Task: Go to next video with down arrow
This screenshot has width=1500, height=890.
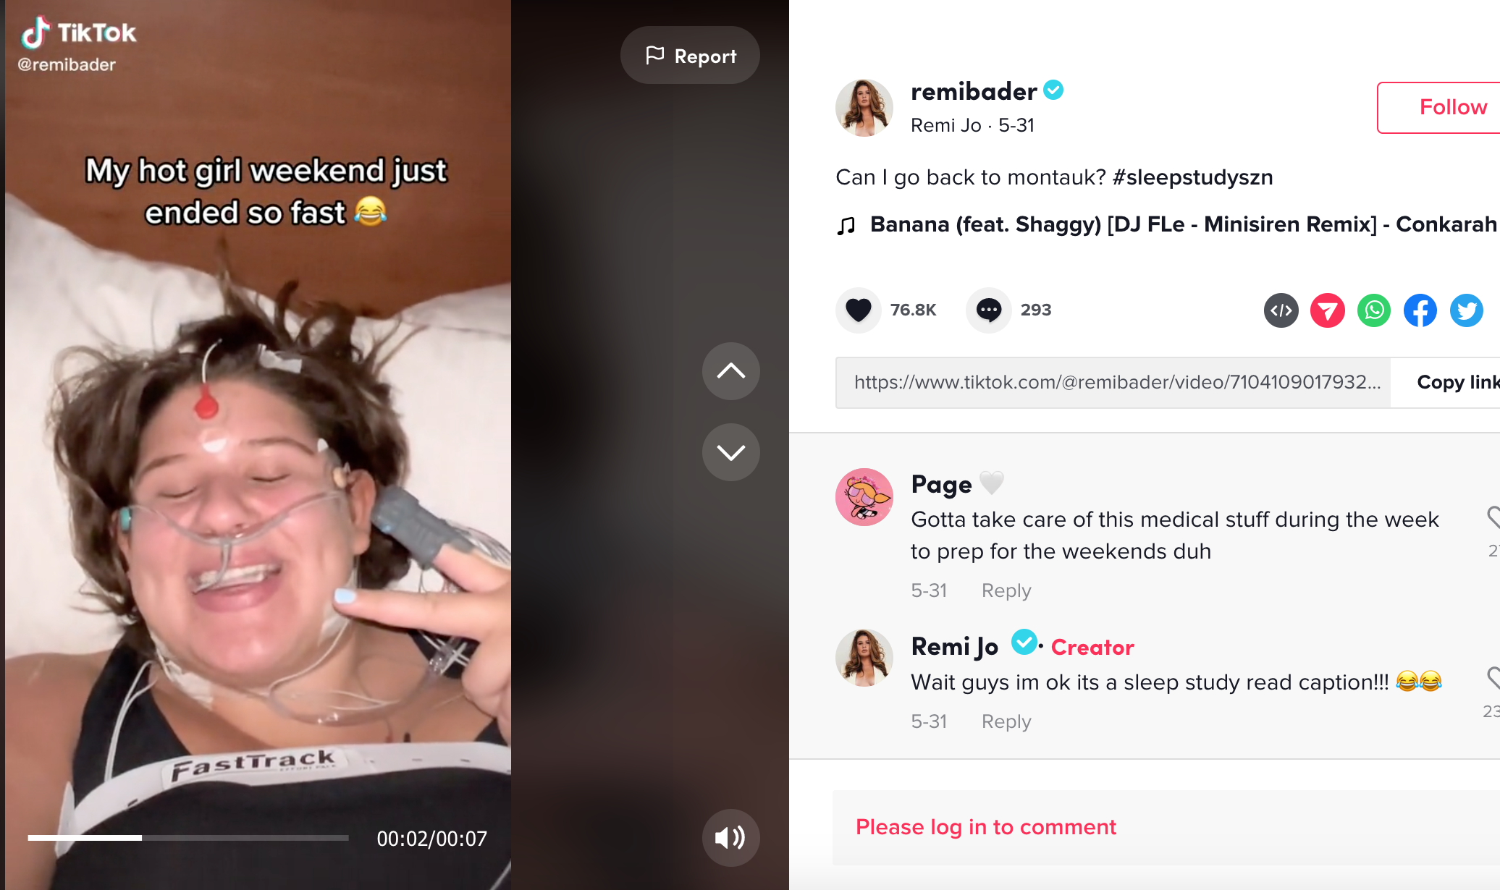Action: (731, 452)
